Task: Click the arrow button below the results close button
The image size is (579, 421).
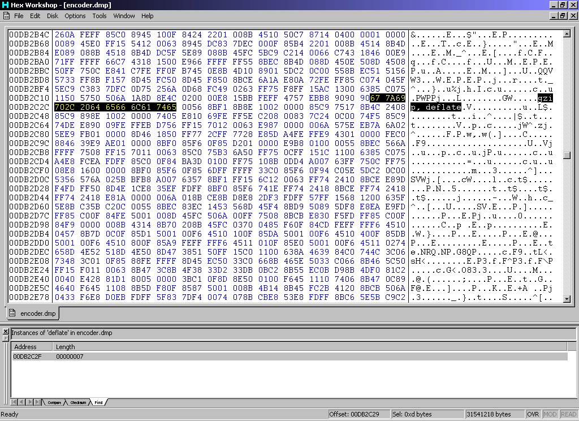Action: [6, 338]
